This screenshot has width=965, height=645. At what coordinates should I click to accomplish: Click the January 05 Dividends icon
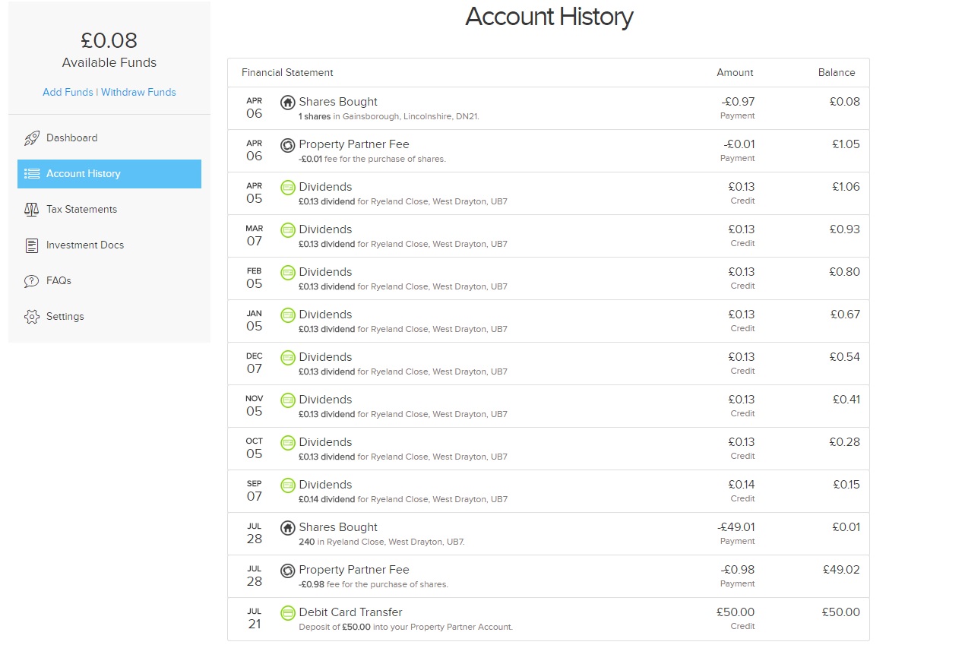(288, 315)
